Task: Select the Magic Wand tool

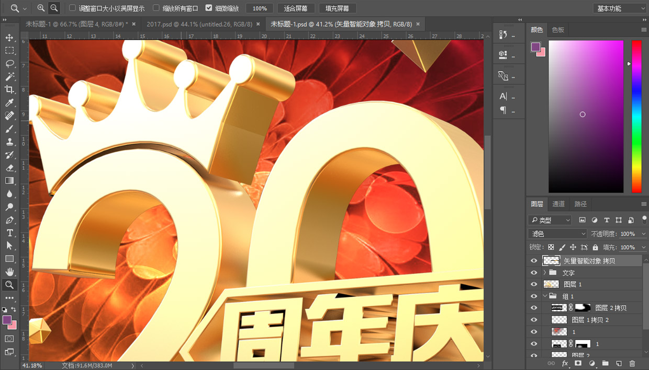Action: tap(9, 77)
